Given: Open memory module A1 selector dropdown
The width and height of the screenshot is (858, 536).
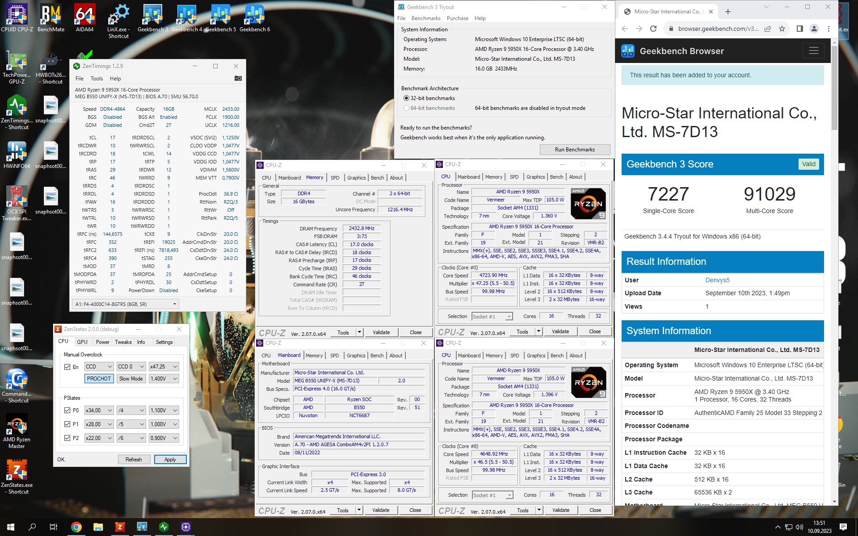Looking at the screenshot, I should point(126,304).
